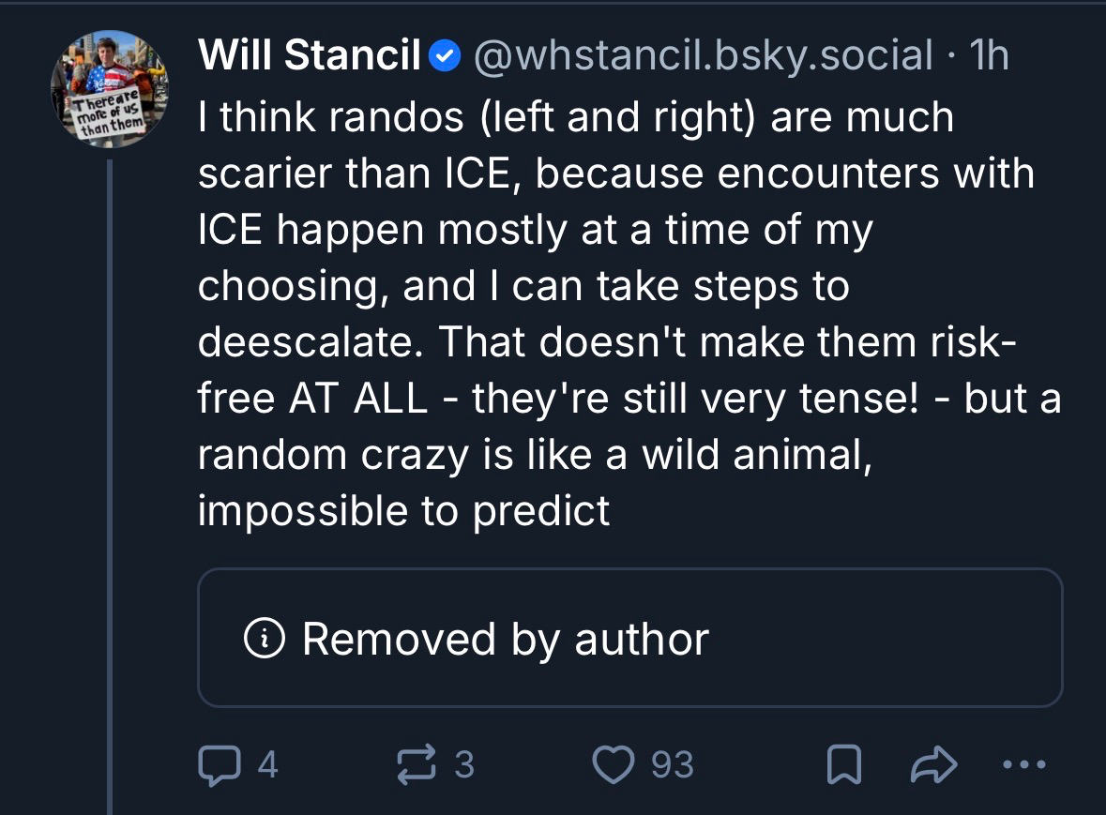
Task: Open Will Stancil's profile via display name
Action: tap(309, 57)
